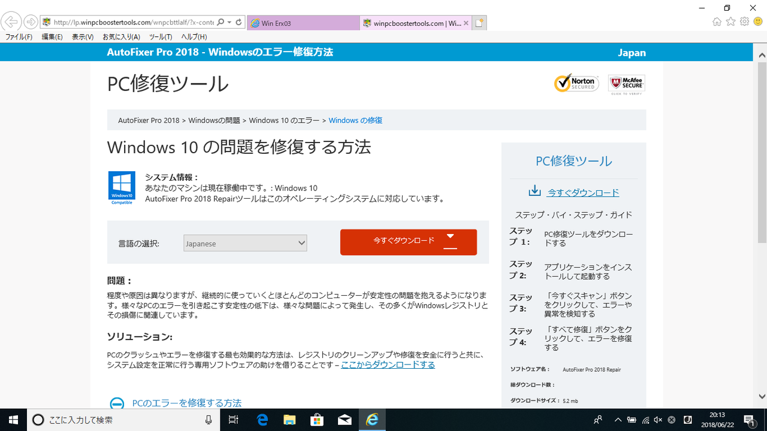
Task: Open the browser Home icon
Action: [x=717, y=22]
